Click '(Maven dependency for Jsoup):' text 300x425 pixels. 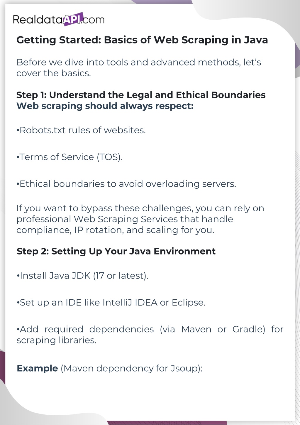click(x=132, y=368)
